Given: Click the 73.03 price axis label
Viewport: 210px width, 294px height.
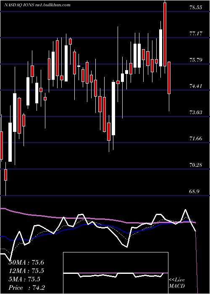Looking at the screenshot, I should point(196,113).
